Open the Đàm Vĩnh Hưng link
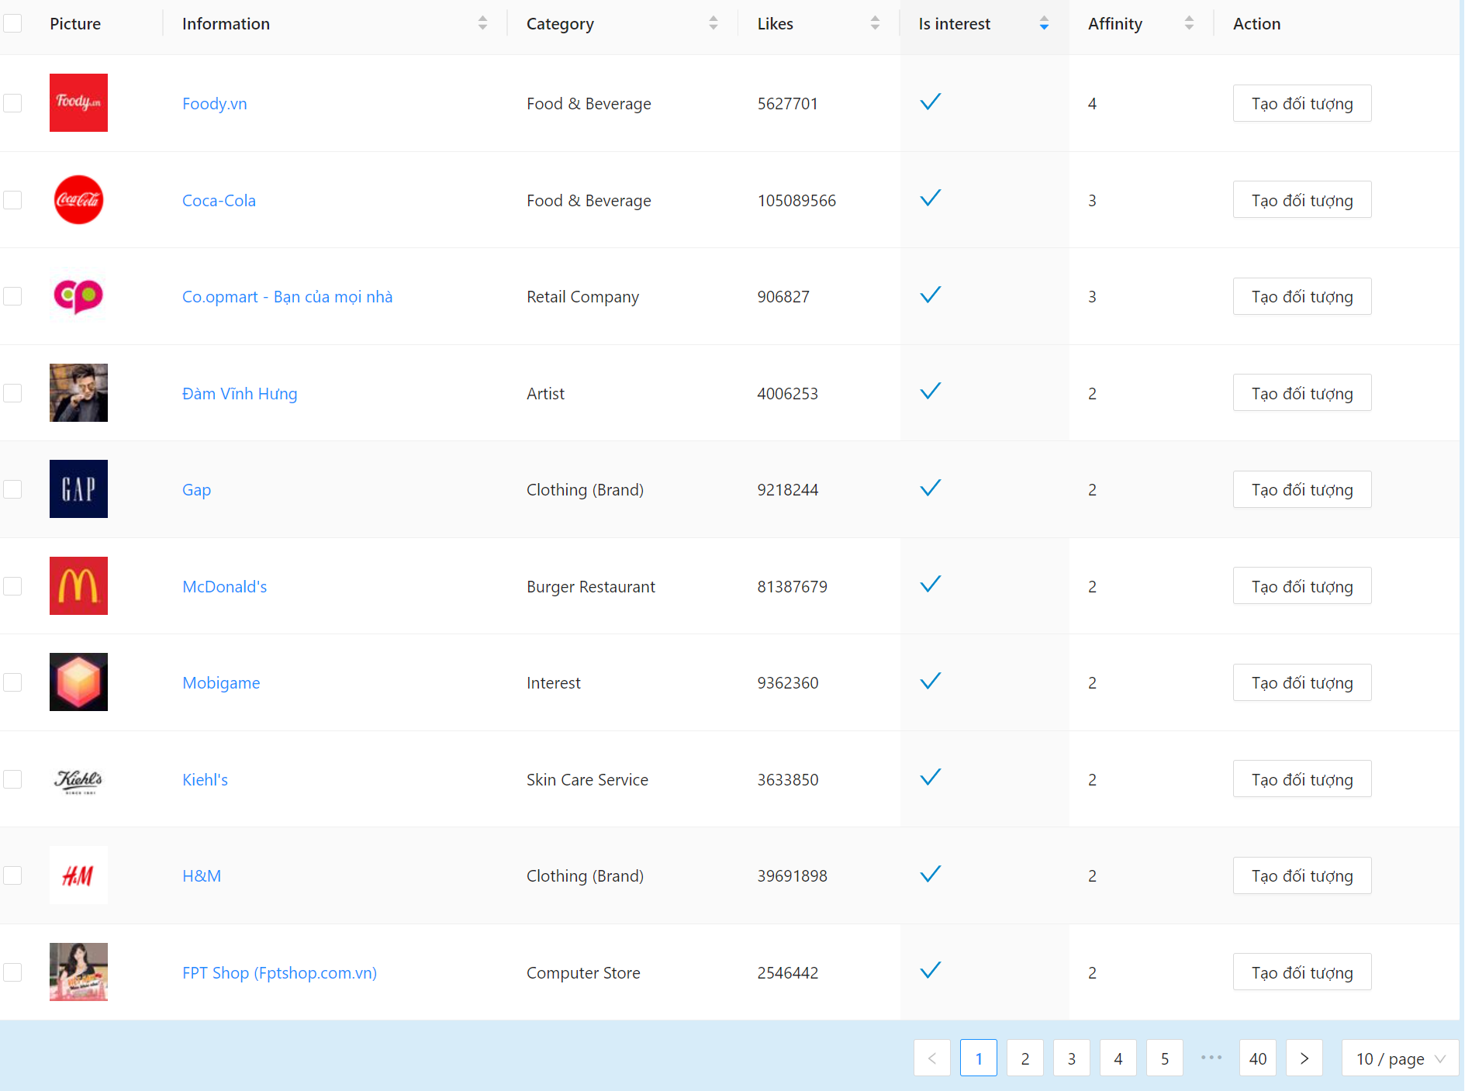Image resolution: width=1465 pixels, height=1091 pixels. coord(240,393)
